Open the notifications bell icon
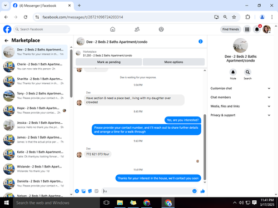This screenshot has height=208, width=278. click(257, 29)
